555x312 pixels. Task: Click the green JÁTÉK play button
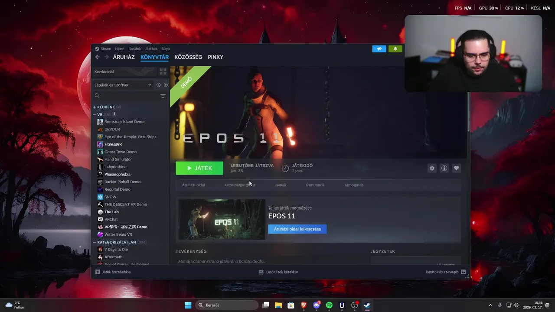click(x=199, y=168)
